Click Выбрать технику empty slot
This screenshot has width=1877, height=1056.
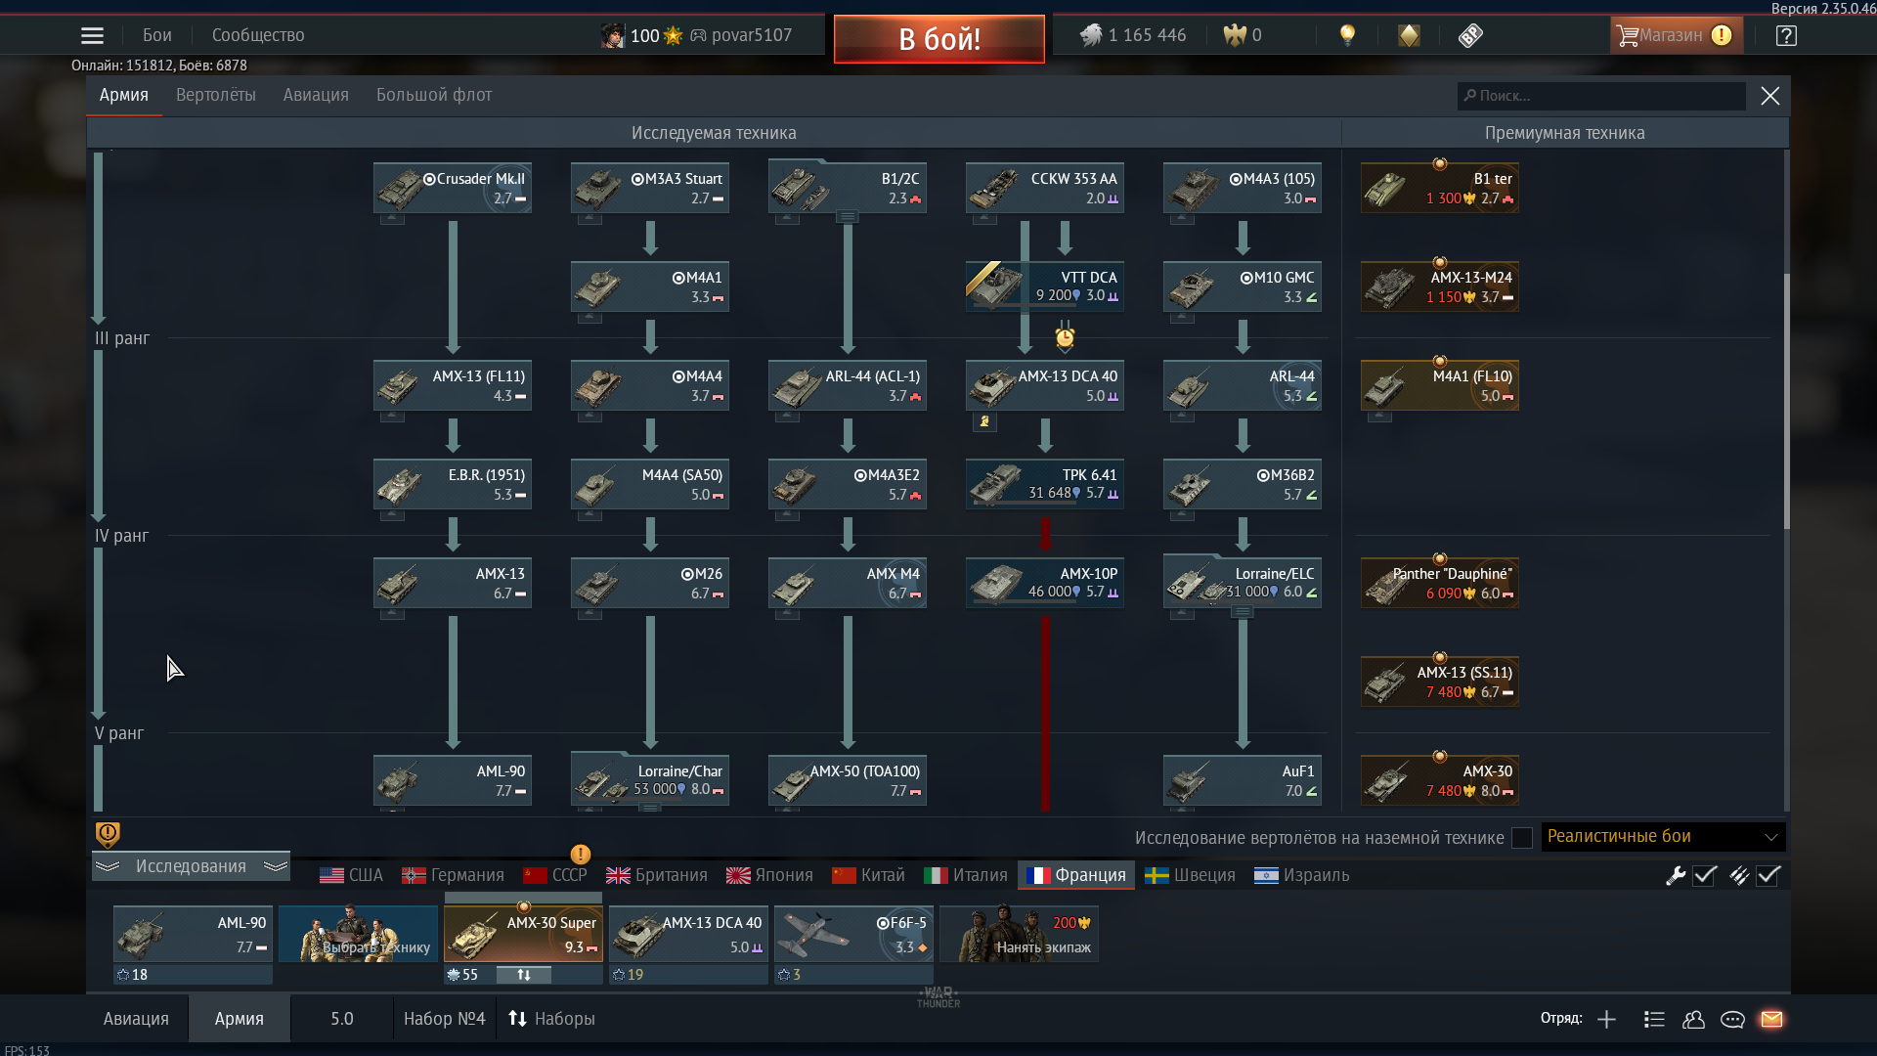(358, 934)
